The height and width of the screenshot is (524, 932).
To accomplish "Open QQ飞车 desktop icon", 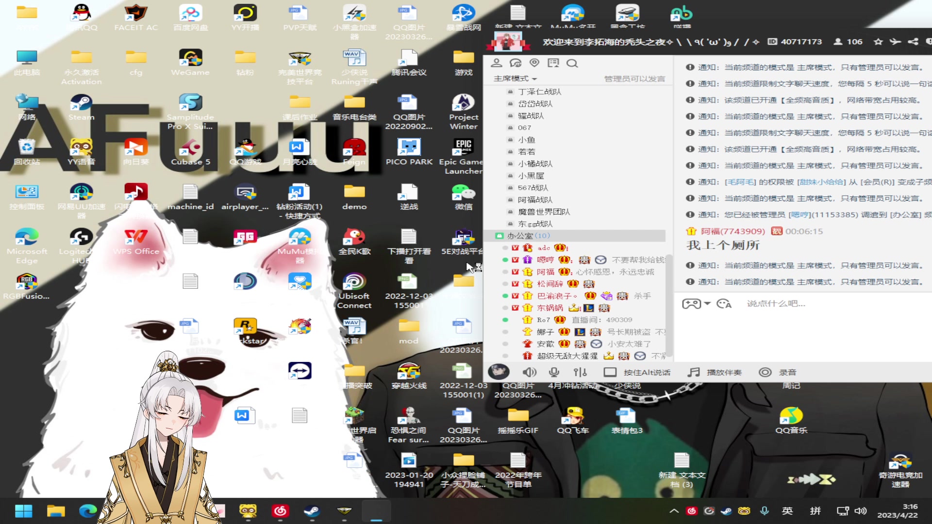I will [573, 420].
